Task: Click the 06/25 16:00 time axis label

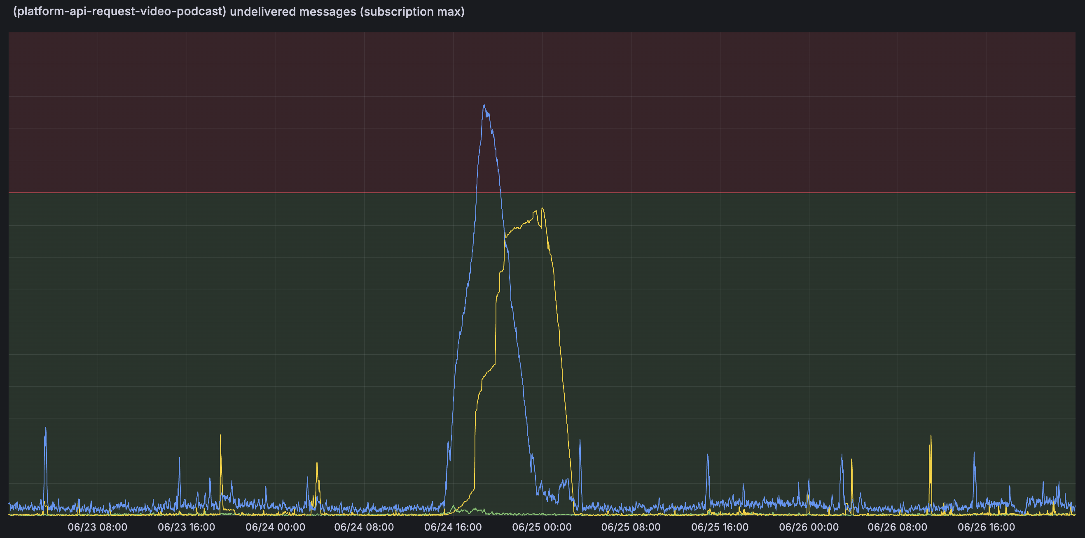Action: [x=719, y=527]
